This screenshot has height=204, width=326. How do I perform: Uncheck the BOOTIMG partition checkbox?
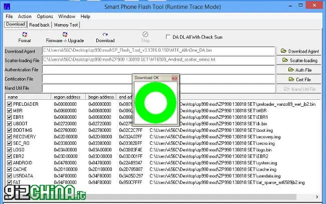10,130
